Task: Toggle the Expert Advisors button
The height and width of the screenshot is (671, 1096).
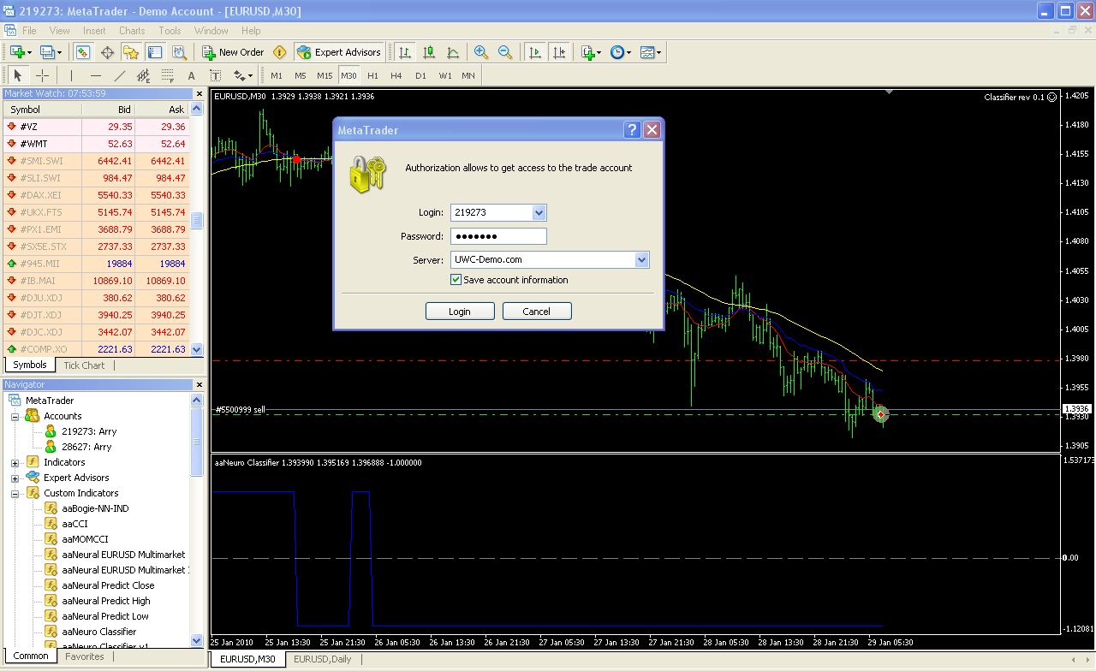Action: coord(339,52)
